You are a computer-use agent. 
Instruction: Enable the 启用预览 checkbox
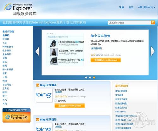pos(56,101)
